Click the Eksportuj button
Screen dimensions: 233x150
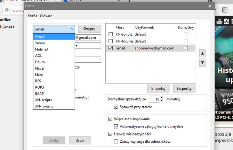click(184, 89)
